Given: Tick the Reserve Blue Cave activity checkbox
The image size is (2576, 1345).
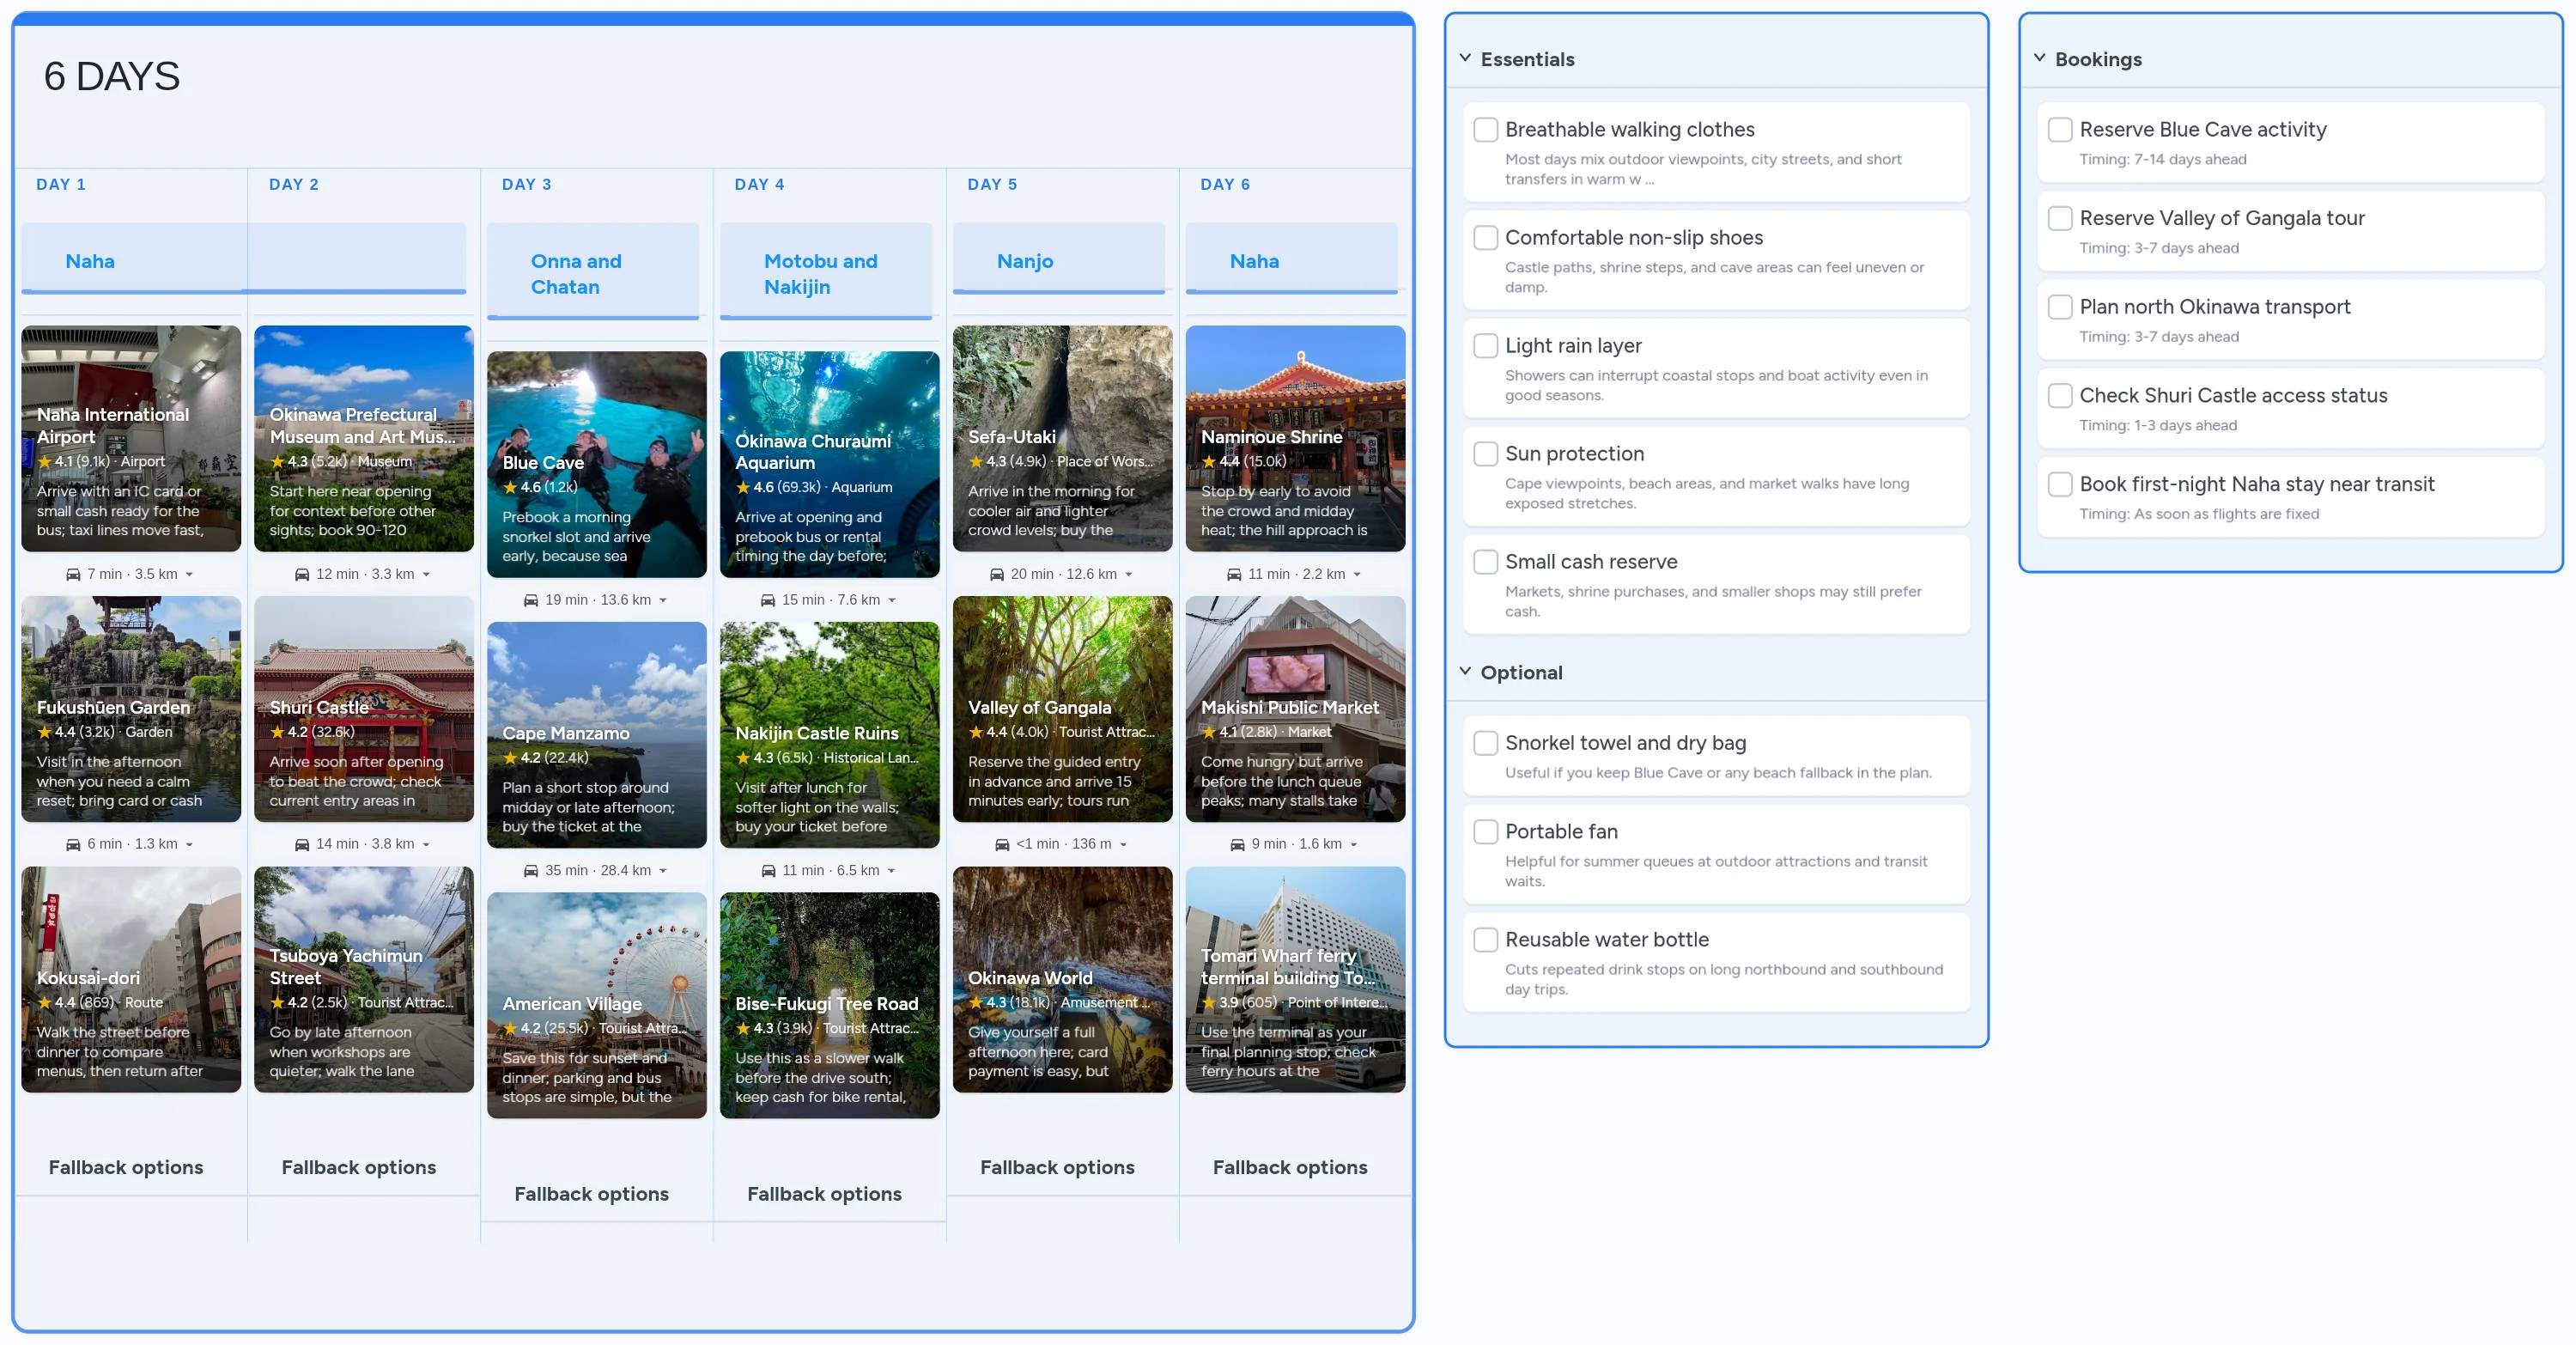Looking at the screenshot, I should pyautogui.click(x=2059, y=130).
